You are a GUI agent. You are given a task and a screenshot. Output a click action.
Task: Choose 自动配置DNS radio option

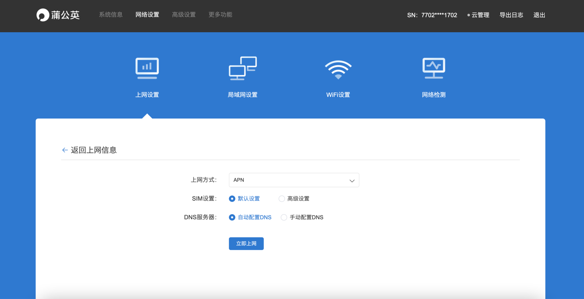tap(232, 217)
